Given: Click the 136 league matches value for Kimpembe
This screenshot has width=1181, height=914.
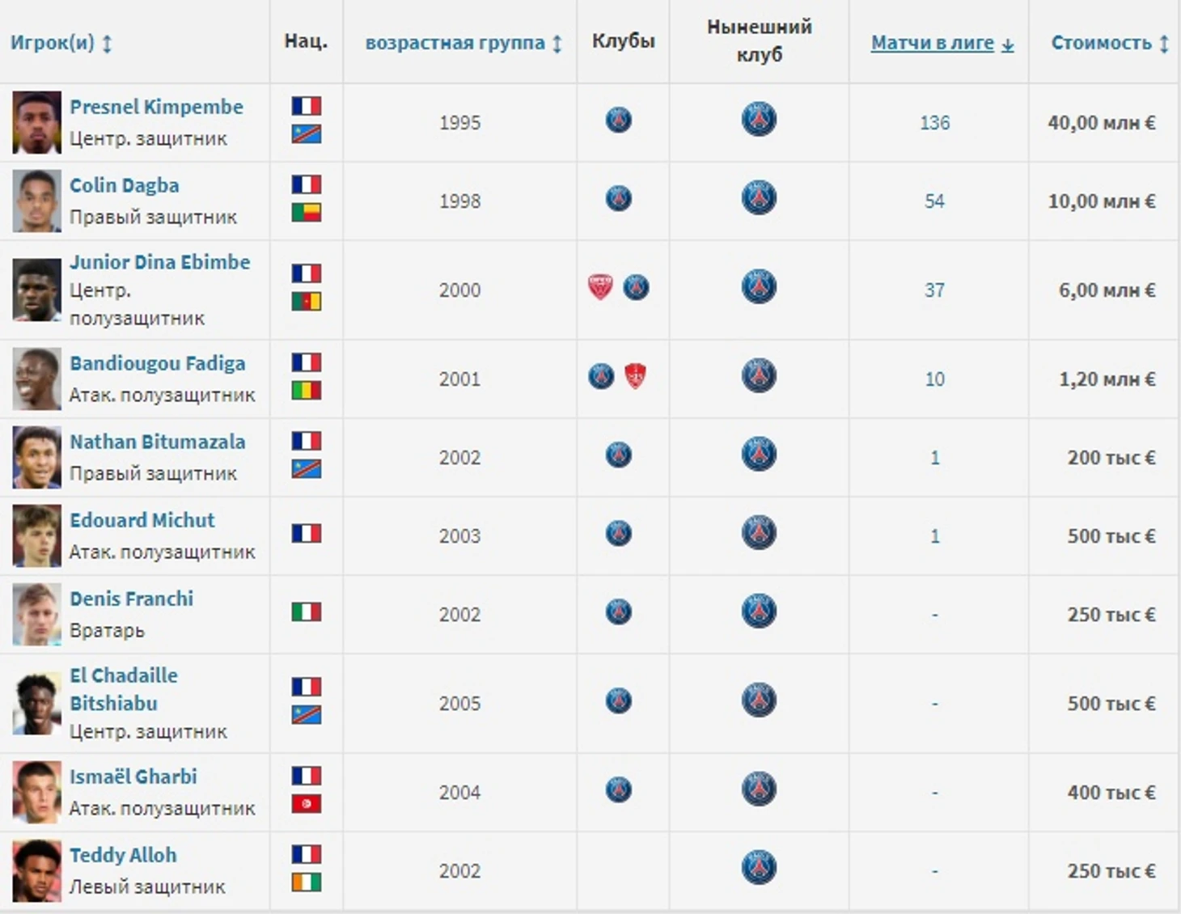Looking at the screenshot, I should coord(934,123).
